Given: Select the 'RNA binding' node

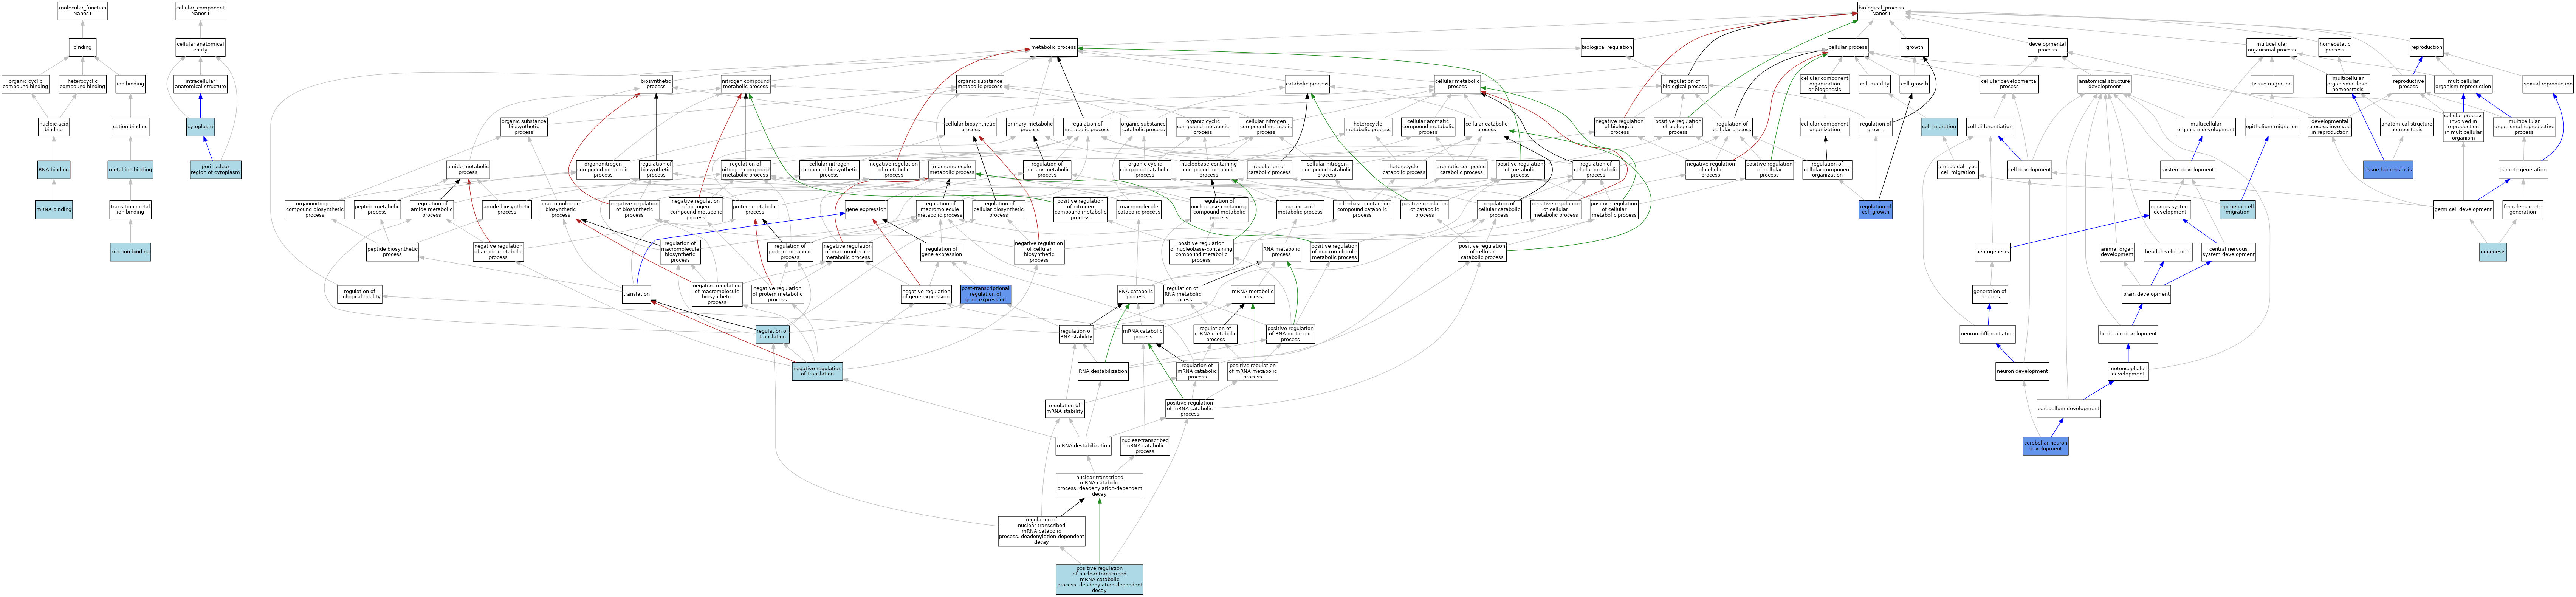Looking at the screenshot, I should pos(54,170).
